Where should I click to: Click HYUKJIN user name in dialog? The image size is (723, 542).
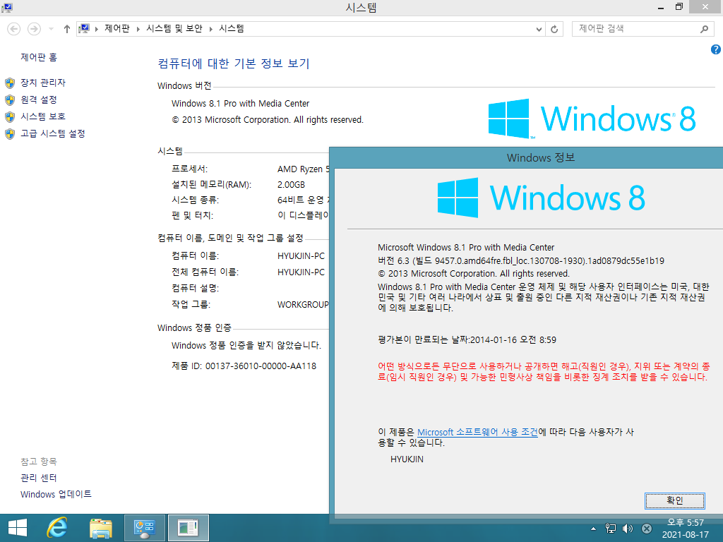(x=407, y=459)
